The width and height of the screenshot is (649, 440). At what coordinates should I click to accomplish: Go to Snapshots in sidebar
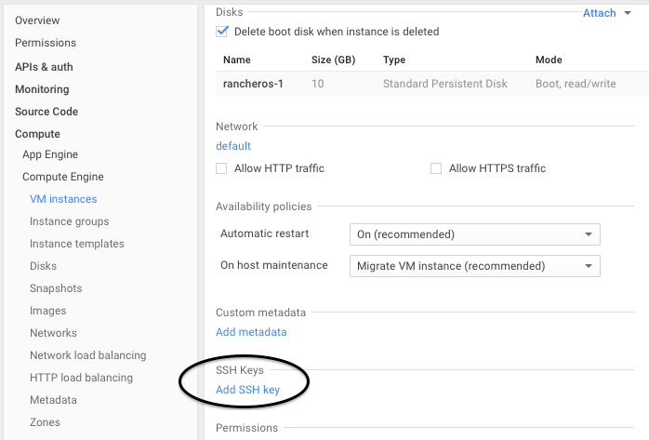coord(56,288)
